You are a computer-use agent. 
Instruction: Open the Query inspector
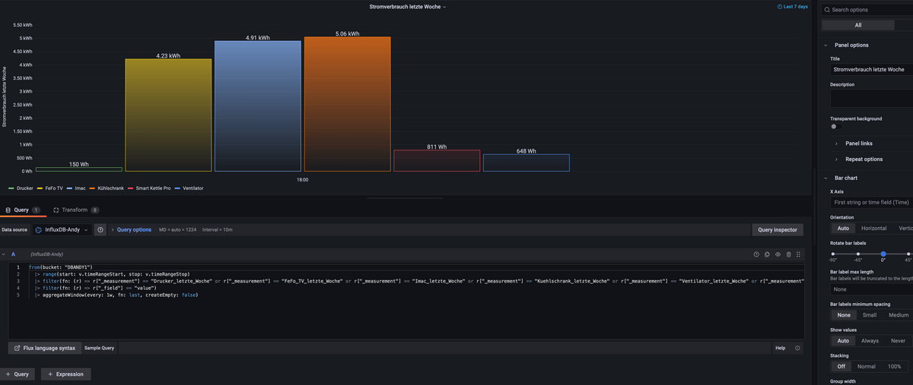[777, 229]
